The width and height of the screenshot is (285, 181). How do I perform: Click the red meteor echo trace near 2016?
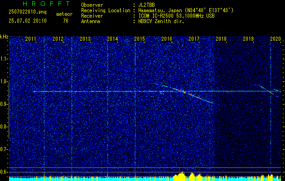click(x=179, y=90)
